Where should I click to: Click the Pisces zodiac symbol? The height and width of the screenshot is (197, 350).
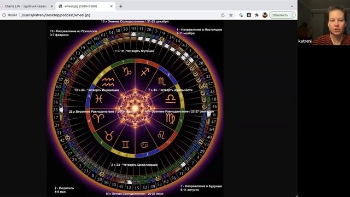click(98, 99)
